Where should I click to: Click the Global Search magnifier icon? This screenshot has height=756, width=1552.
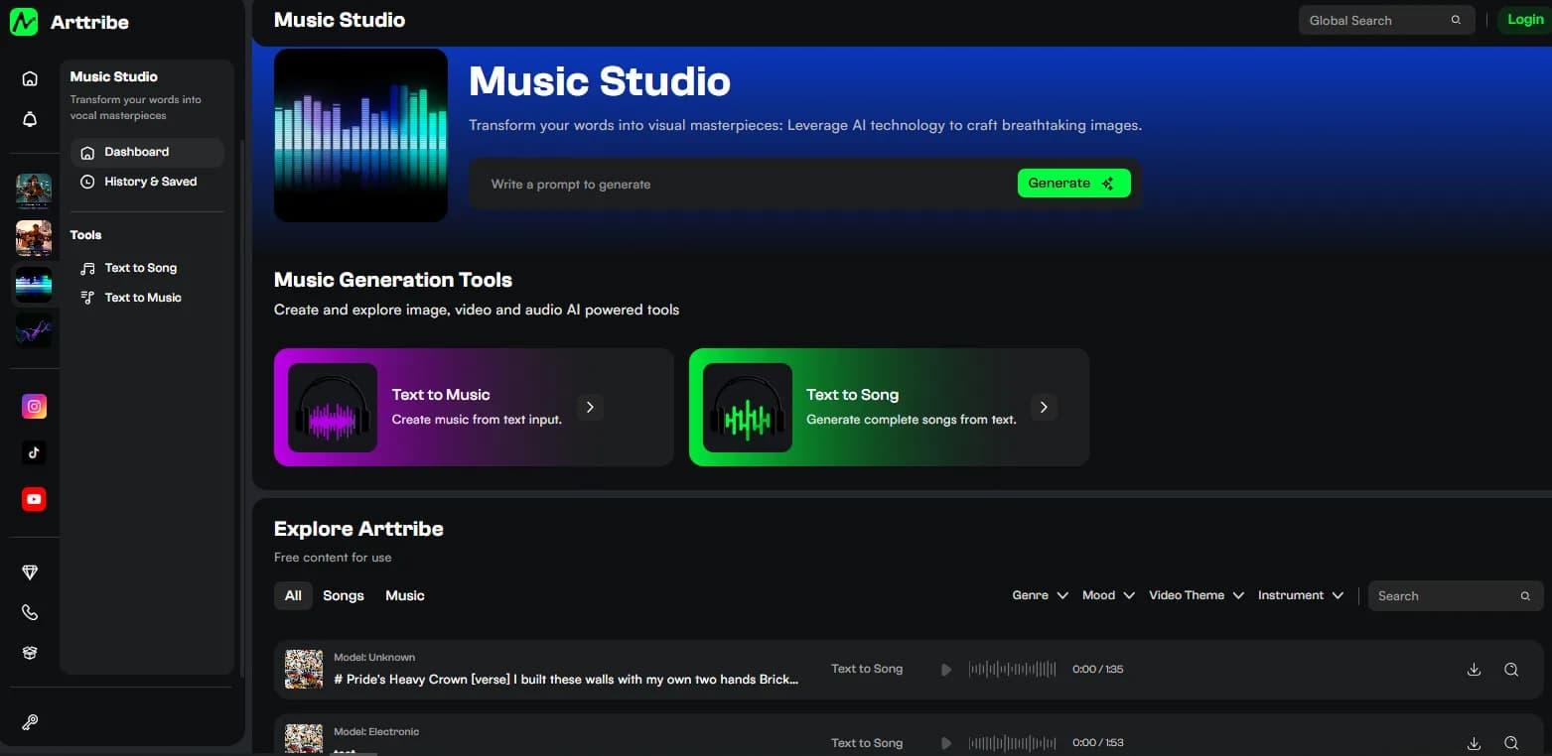click(1457, 20)
